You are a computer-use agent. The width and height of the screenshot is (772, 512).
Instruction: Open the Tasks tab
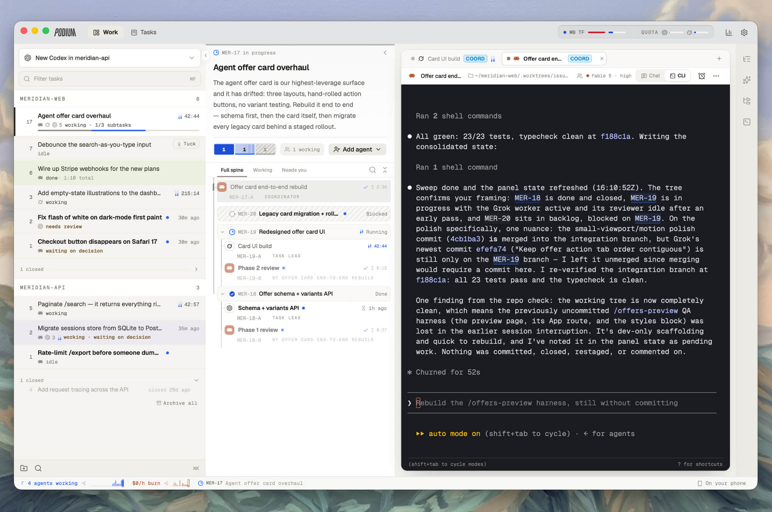[x=144, y=32]
